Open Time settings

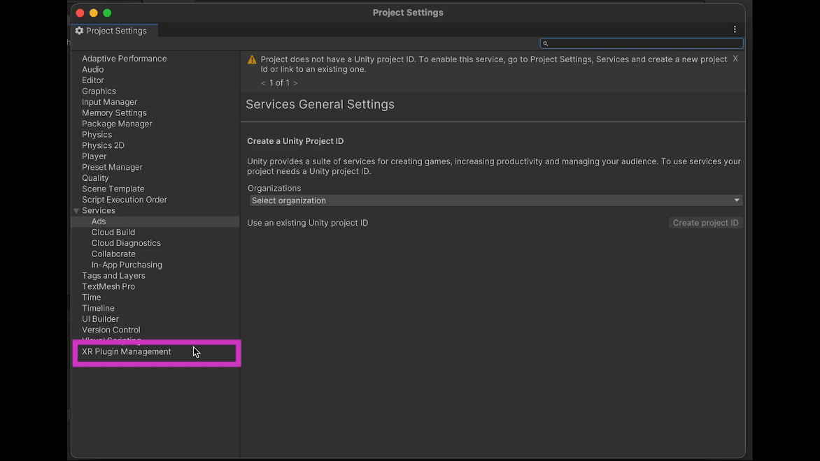[92, 298]
